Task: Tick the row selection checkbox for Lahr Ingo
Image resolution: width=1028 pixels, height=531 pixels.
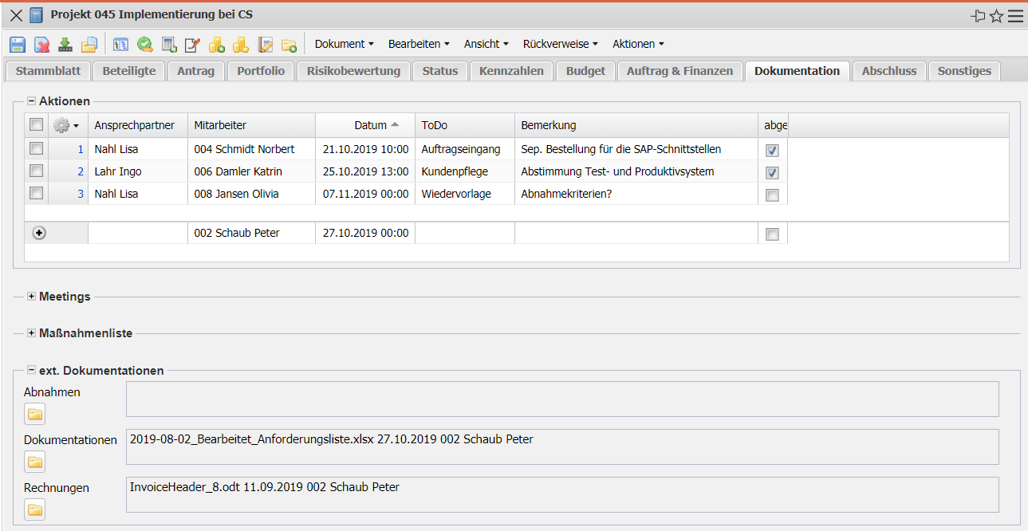Action: tap(36, 171)
